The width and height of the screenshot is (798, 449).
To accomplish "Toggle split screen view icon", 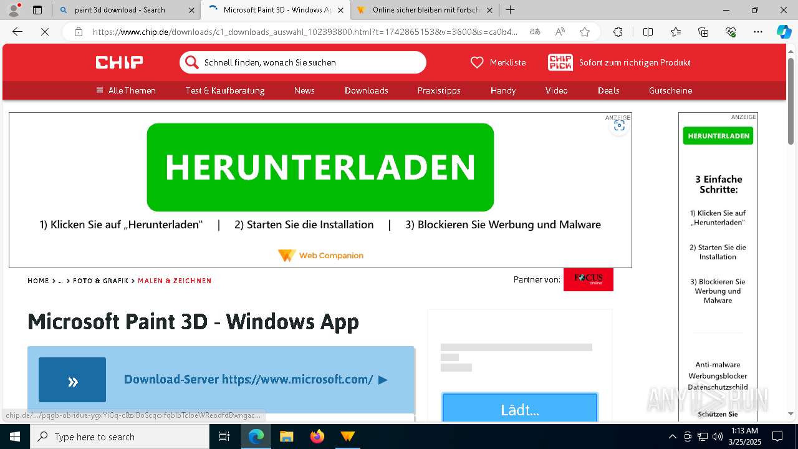I will click(648, 32).
